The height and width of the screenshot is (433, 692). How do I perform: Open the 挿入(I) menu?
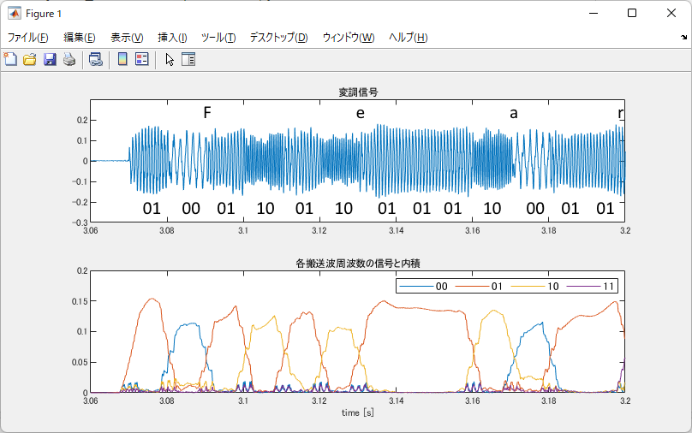172,38
